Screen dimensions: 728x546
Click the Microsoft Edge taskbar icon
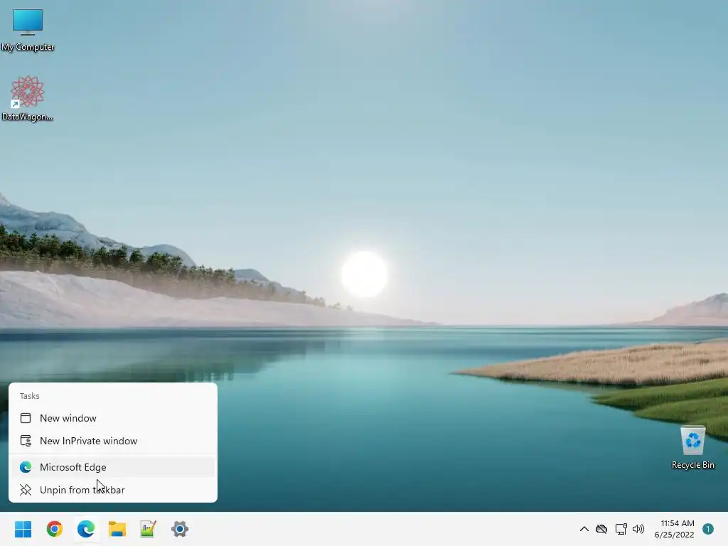[x=86, y=529]
